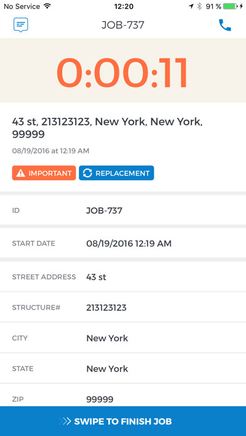246x436 pixels.
Task: Select the REPLACEMENT label badge
Action: coord(117,173)
